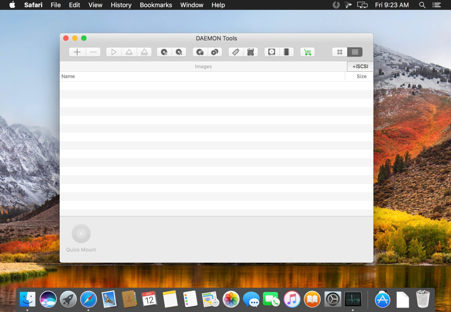Screen dimensions: 451x312
Task: Open the RAM disk tool
Action: (x=287, y=52)
